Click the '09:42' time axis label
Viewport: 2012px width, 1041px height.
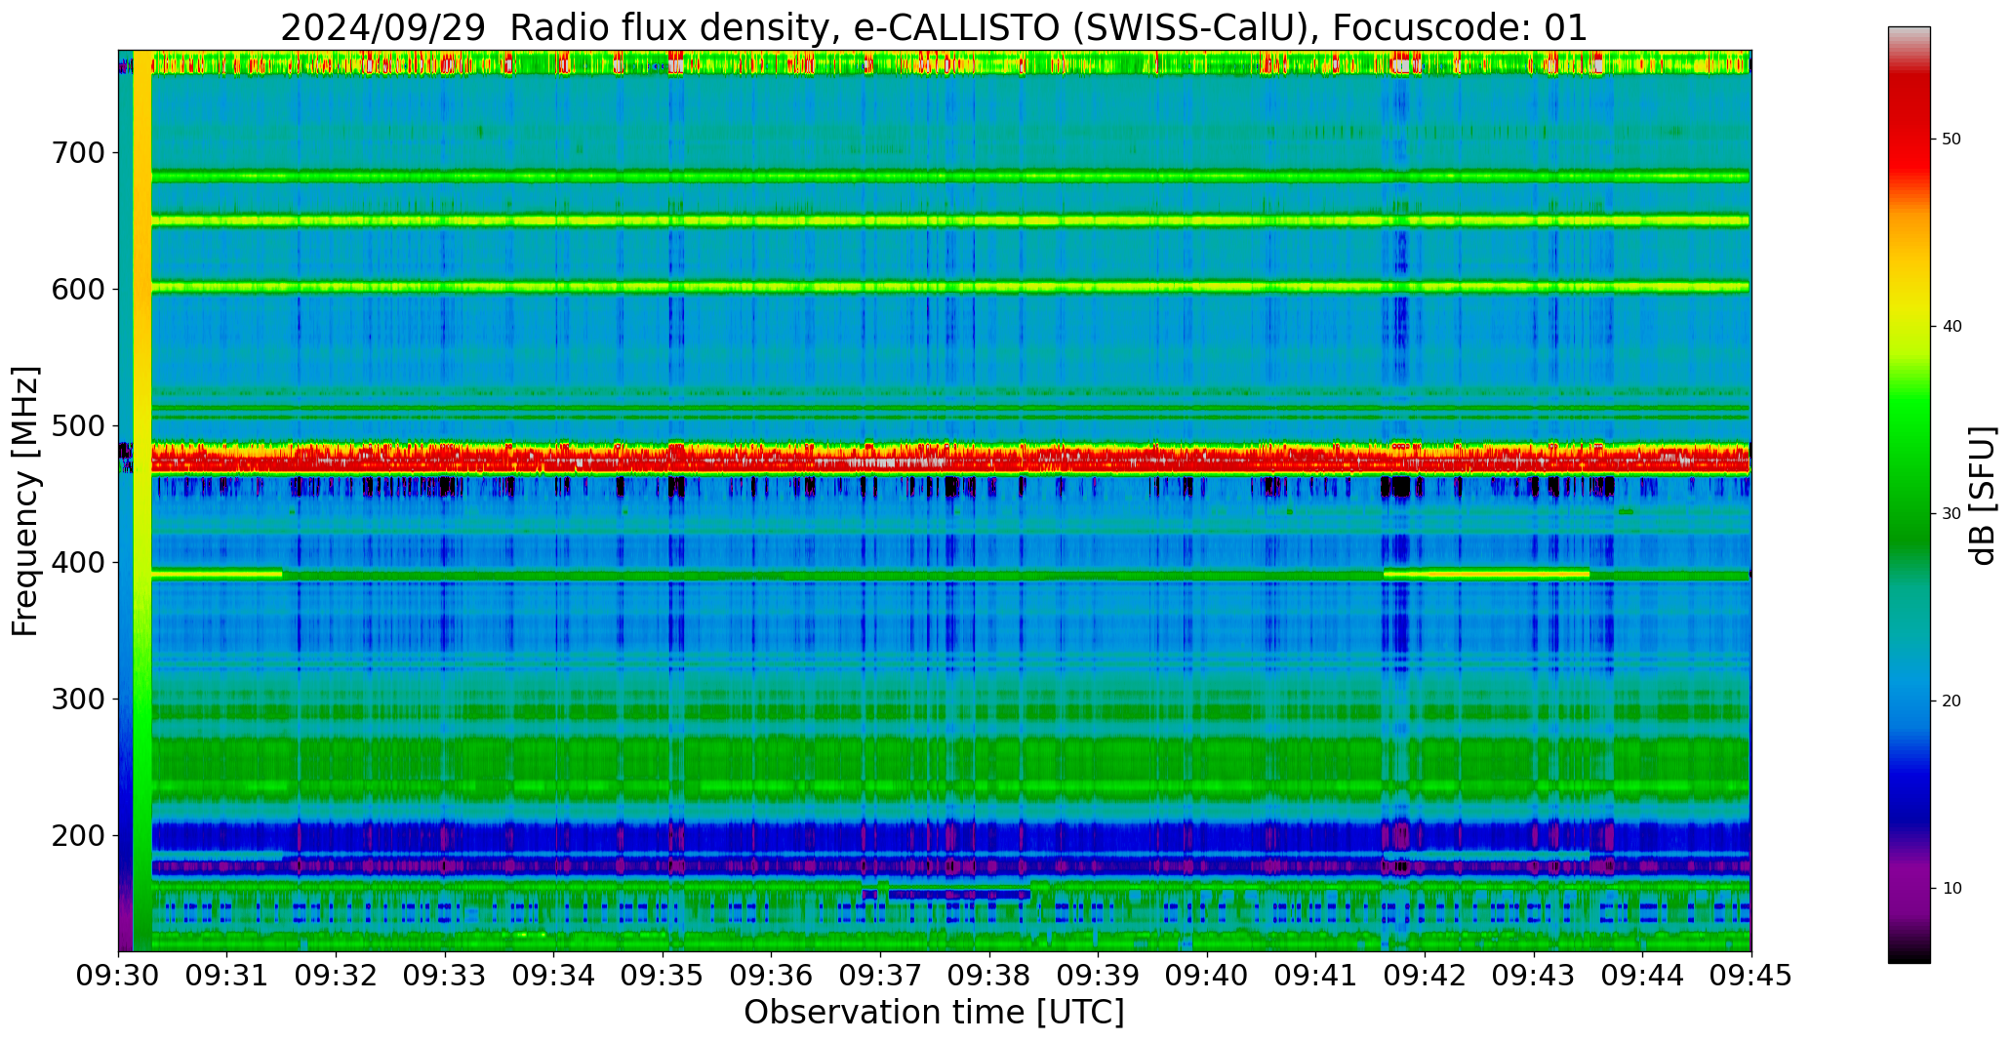(x=1425, y=975)
